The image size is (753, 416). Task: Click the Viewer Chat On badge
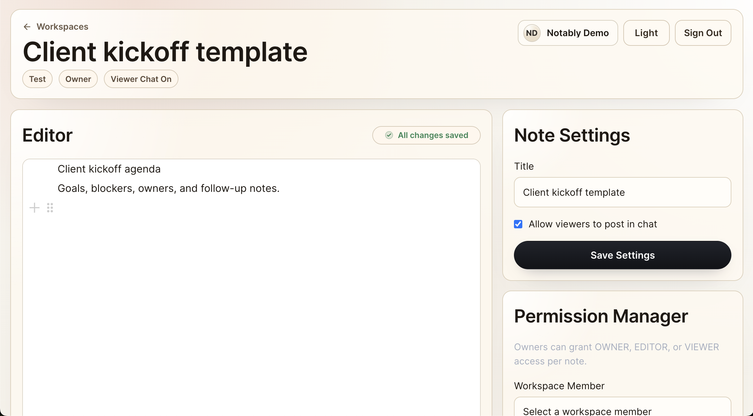tap(141, 79)
